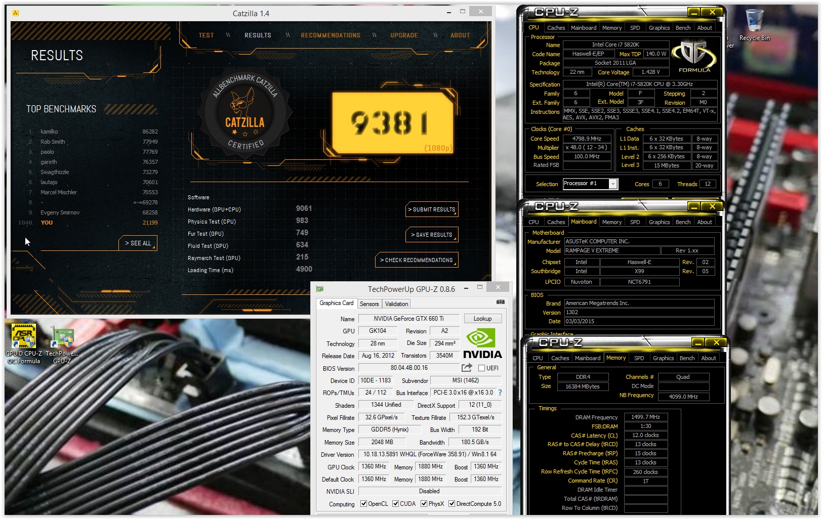Toggle the CUDA checkbox
The image size is (822, 519).
[395, 504]
